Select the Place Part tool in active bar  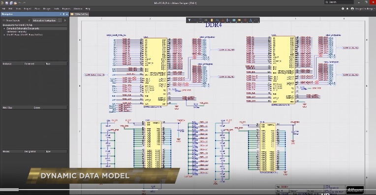[x=212, y=20]
